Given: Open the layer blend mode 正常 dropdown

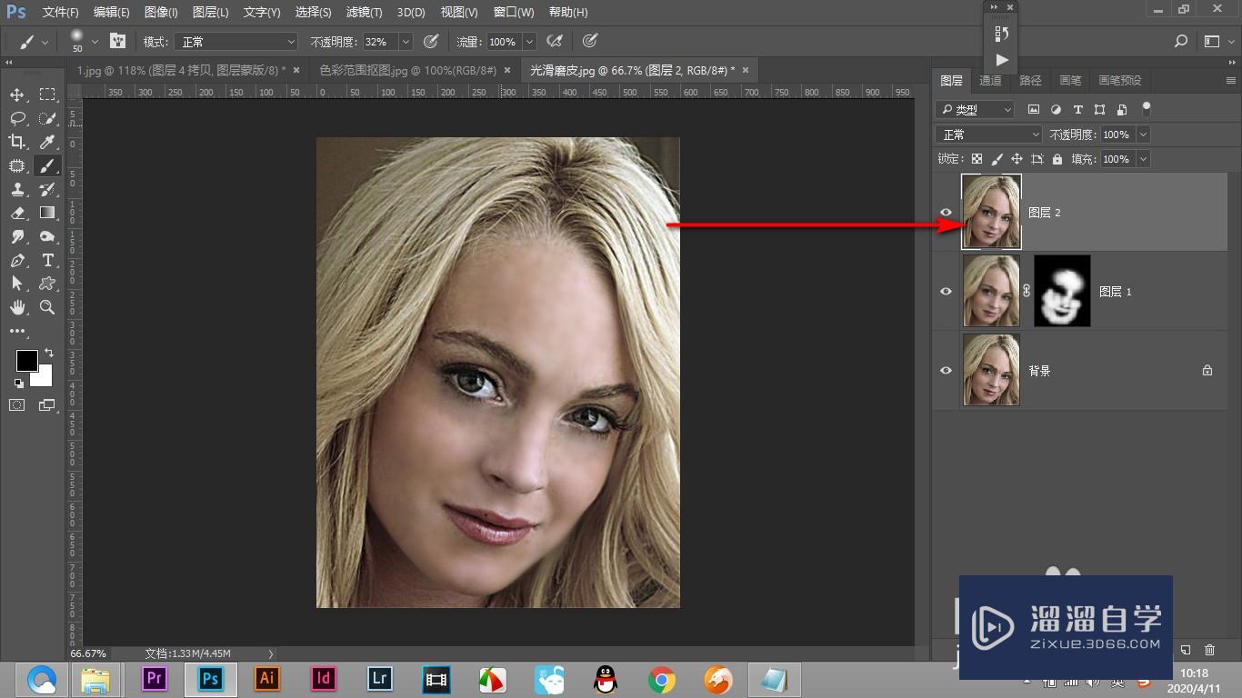Looking at the screenshot, I should coord(989,135).
